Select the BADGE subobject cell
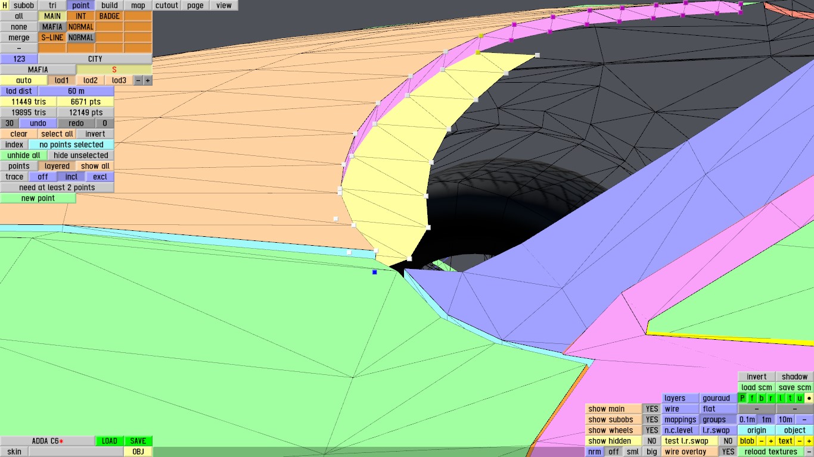This screenshot has width=814, height=457. (x=110, y=16)
